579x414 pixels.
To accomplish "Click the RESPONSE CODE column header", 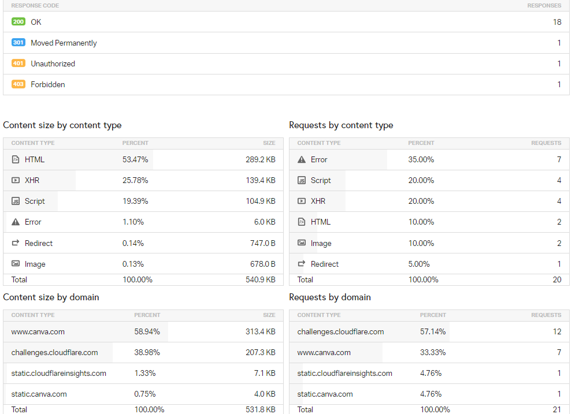I will coord(35,6).
